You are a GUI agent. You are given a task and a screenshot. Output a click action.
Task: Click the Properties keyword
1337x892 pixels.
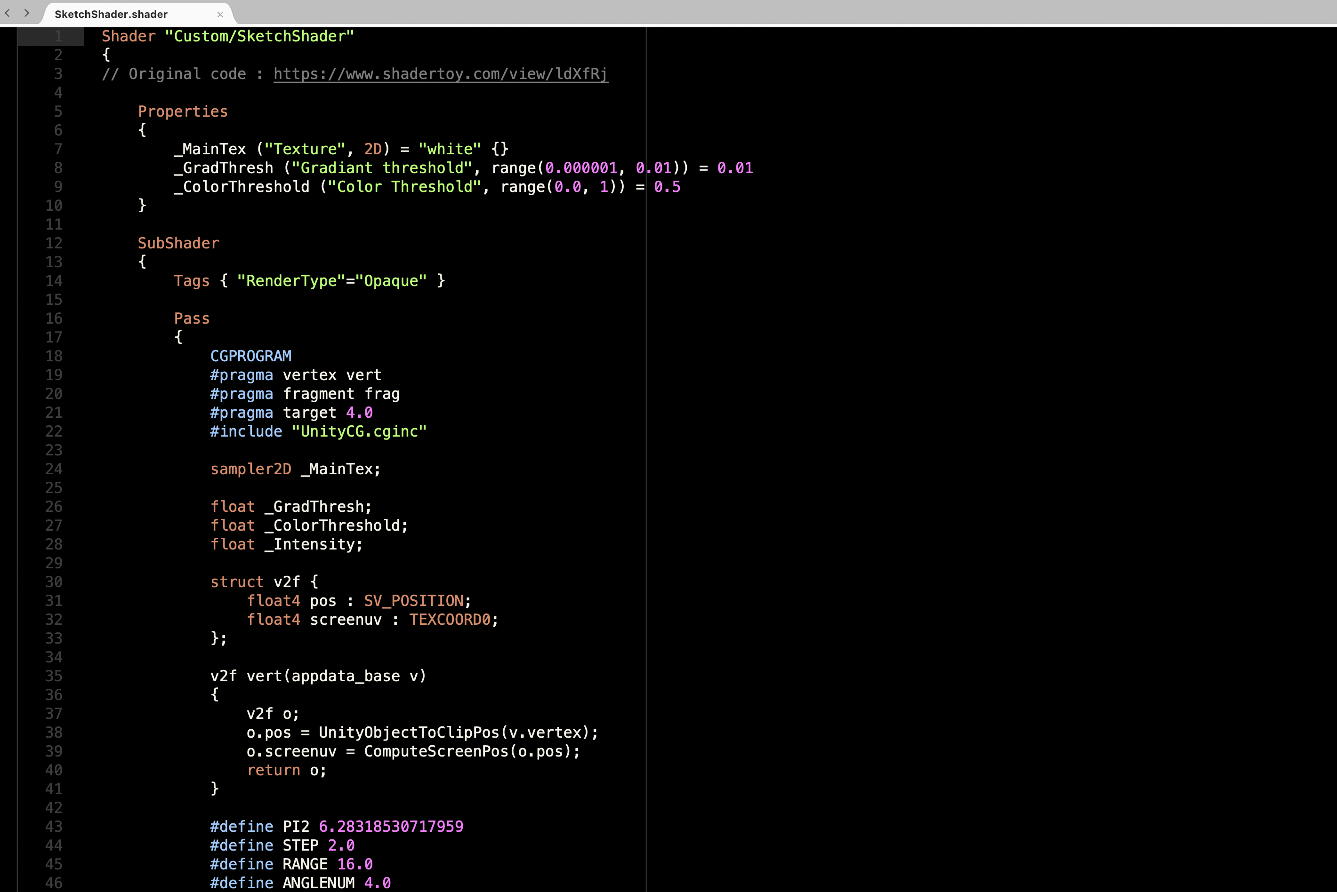coord(182,111)
